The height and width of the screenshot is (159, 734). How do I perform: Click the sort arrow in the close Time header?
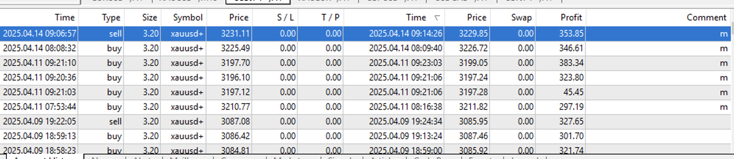tap(437, 18)
